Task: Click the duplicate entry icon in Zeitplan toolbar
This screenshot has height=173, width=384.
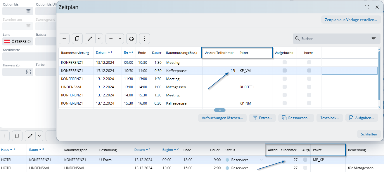Action: (x=77, y=38)
